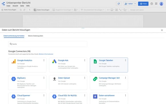Select the Google Tabellen connector title
Screen dimensions: 166x104
106,60
